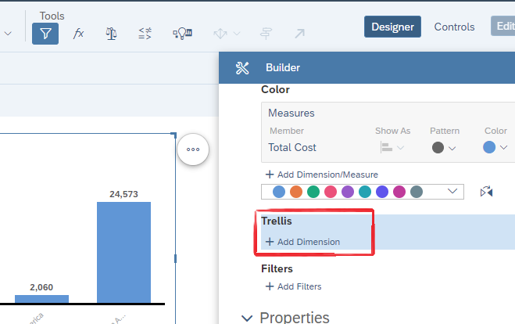
Task: Open the formula (fx) calculation tool
Action: [x=79, y=34]
